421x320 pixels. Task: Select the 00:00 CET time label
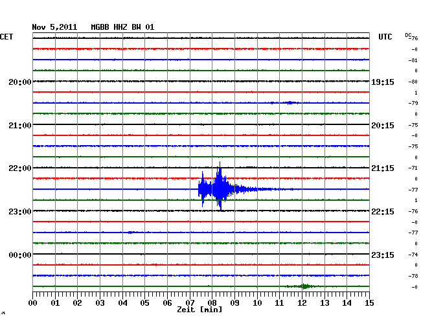click(20, 255)
